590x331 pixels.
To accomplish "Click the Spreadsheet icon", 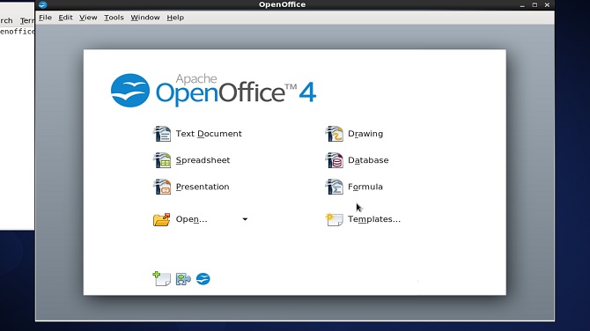I will [x=162, y=160].
